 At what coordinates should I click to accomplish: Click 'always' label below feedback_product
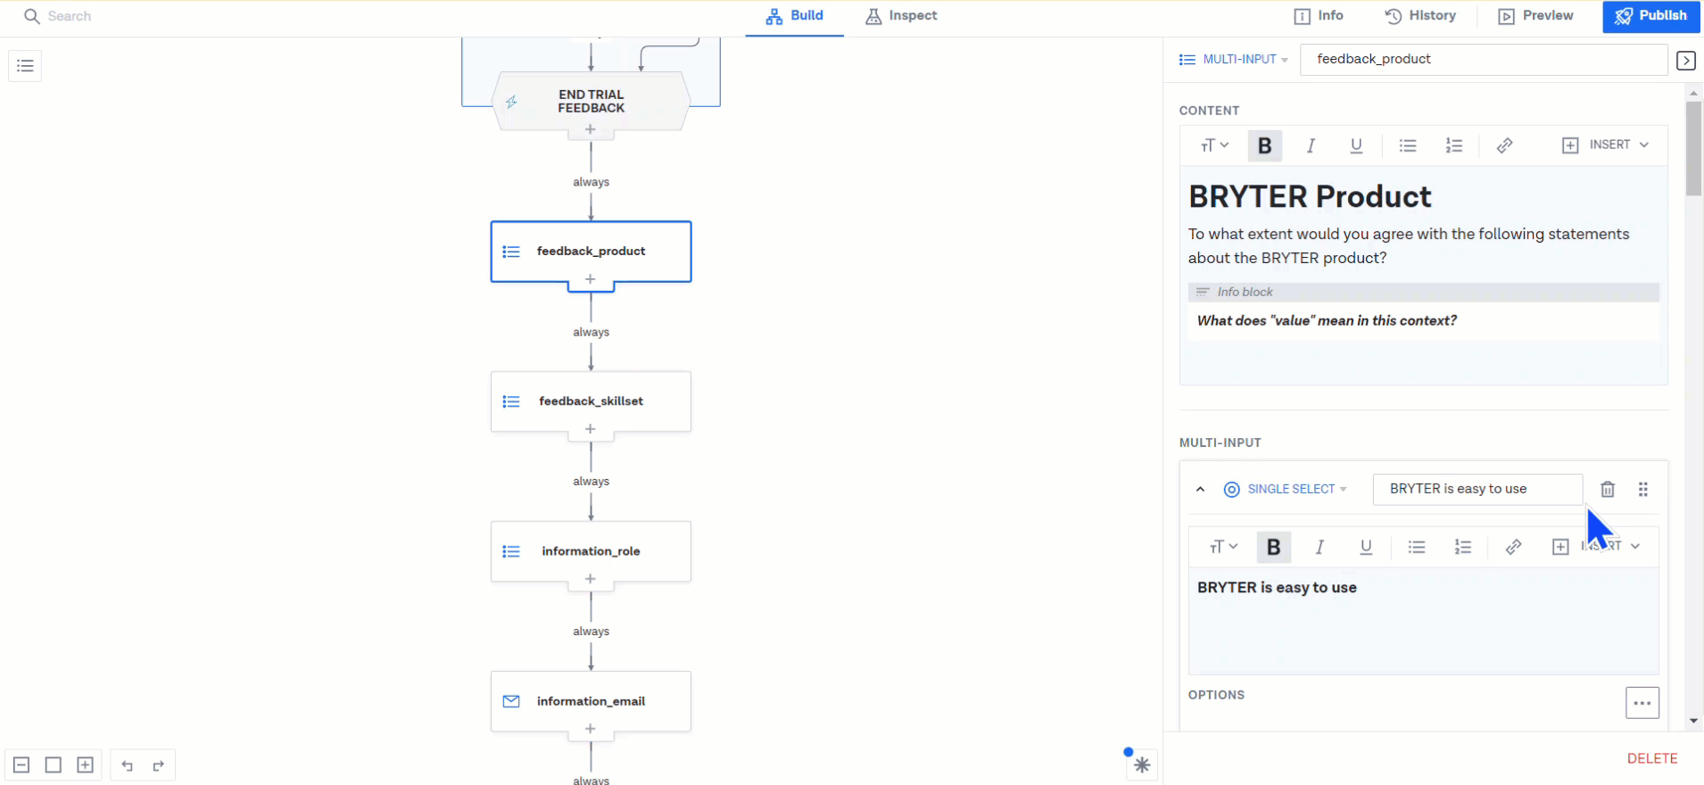pyautogui.click(x=591, y=332)
